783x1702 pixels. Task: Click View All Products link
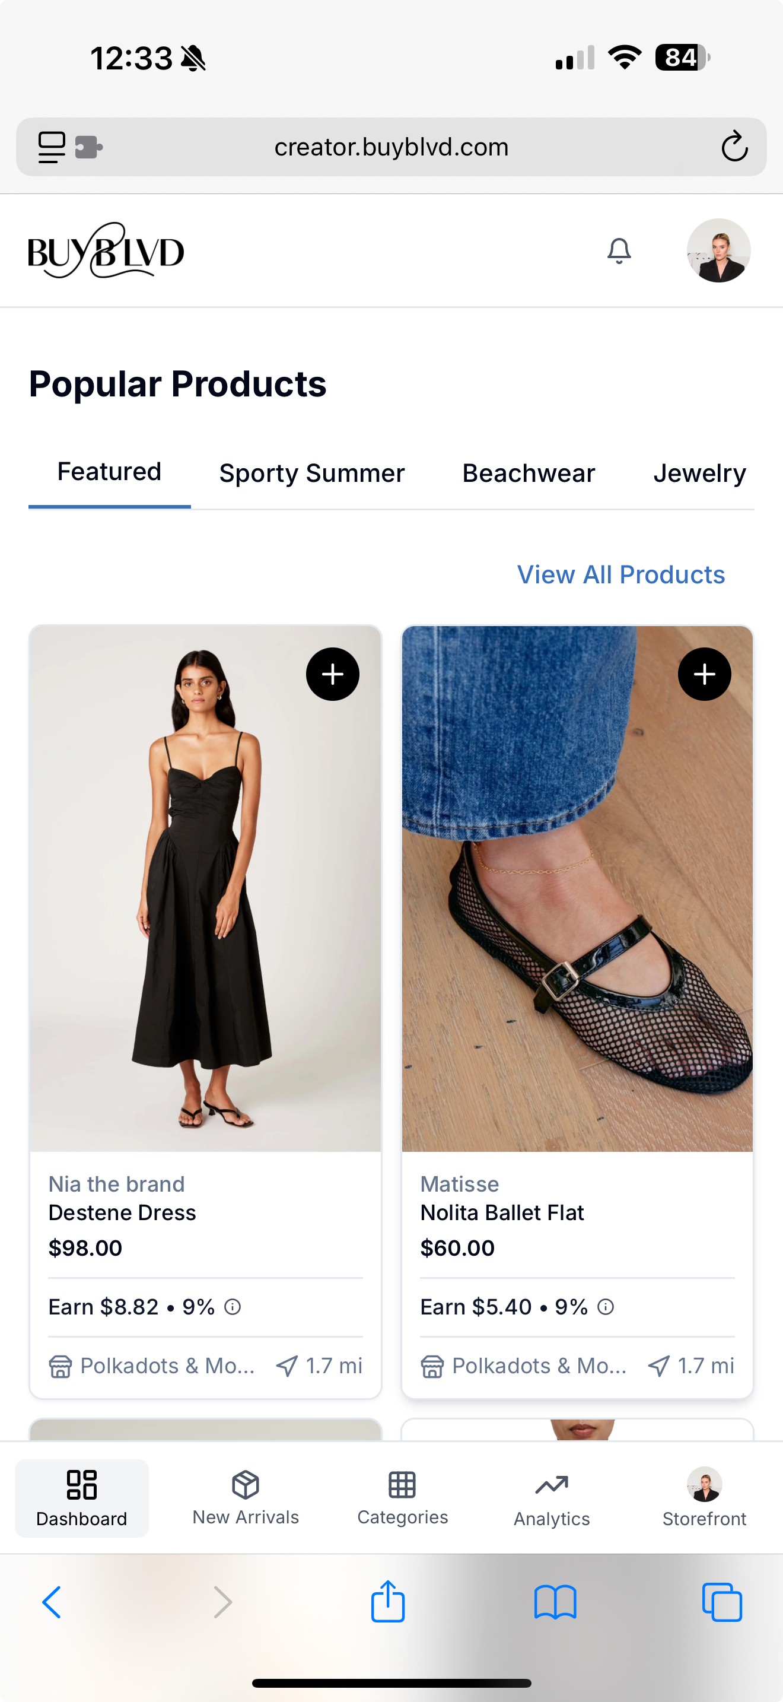click(x=620, y=575)
